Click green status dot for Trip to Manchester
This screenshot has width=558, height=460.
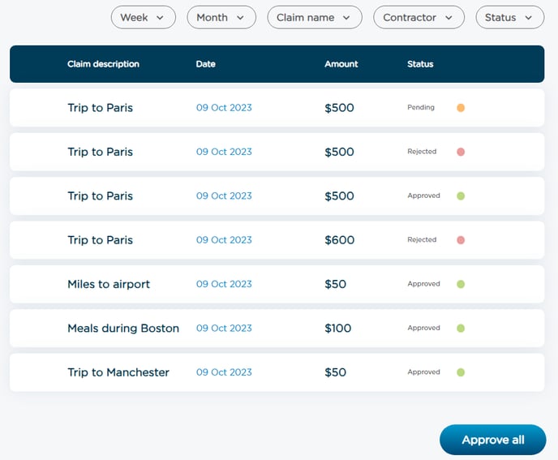[461, 372]
